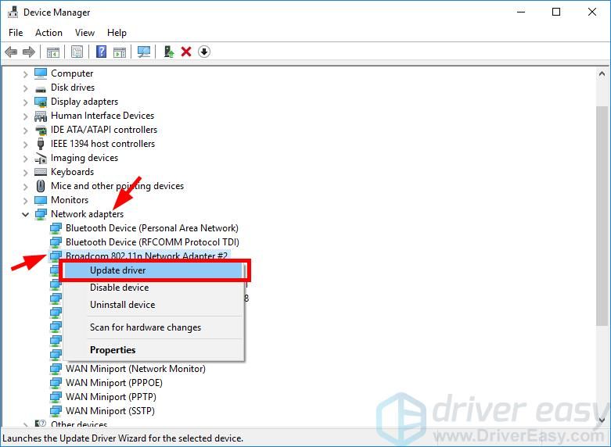Expand the Human Interface Devices category

[x=26, y=116]
